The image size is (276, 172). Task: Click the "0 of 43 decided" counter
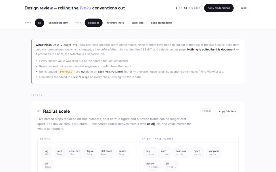(x=188, y=8)
